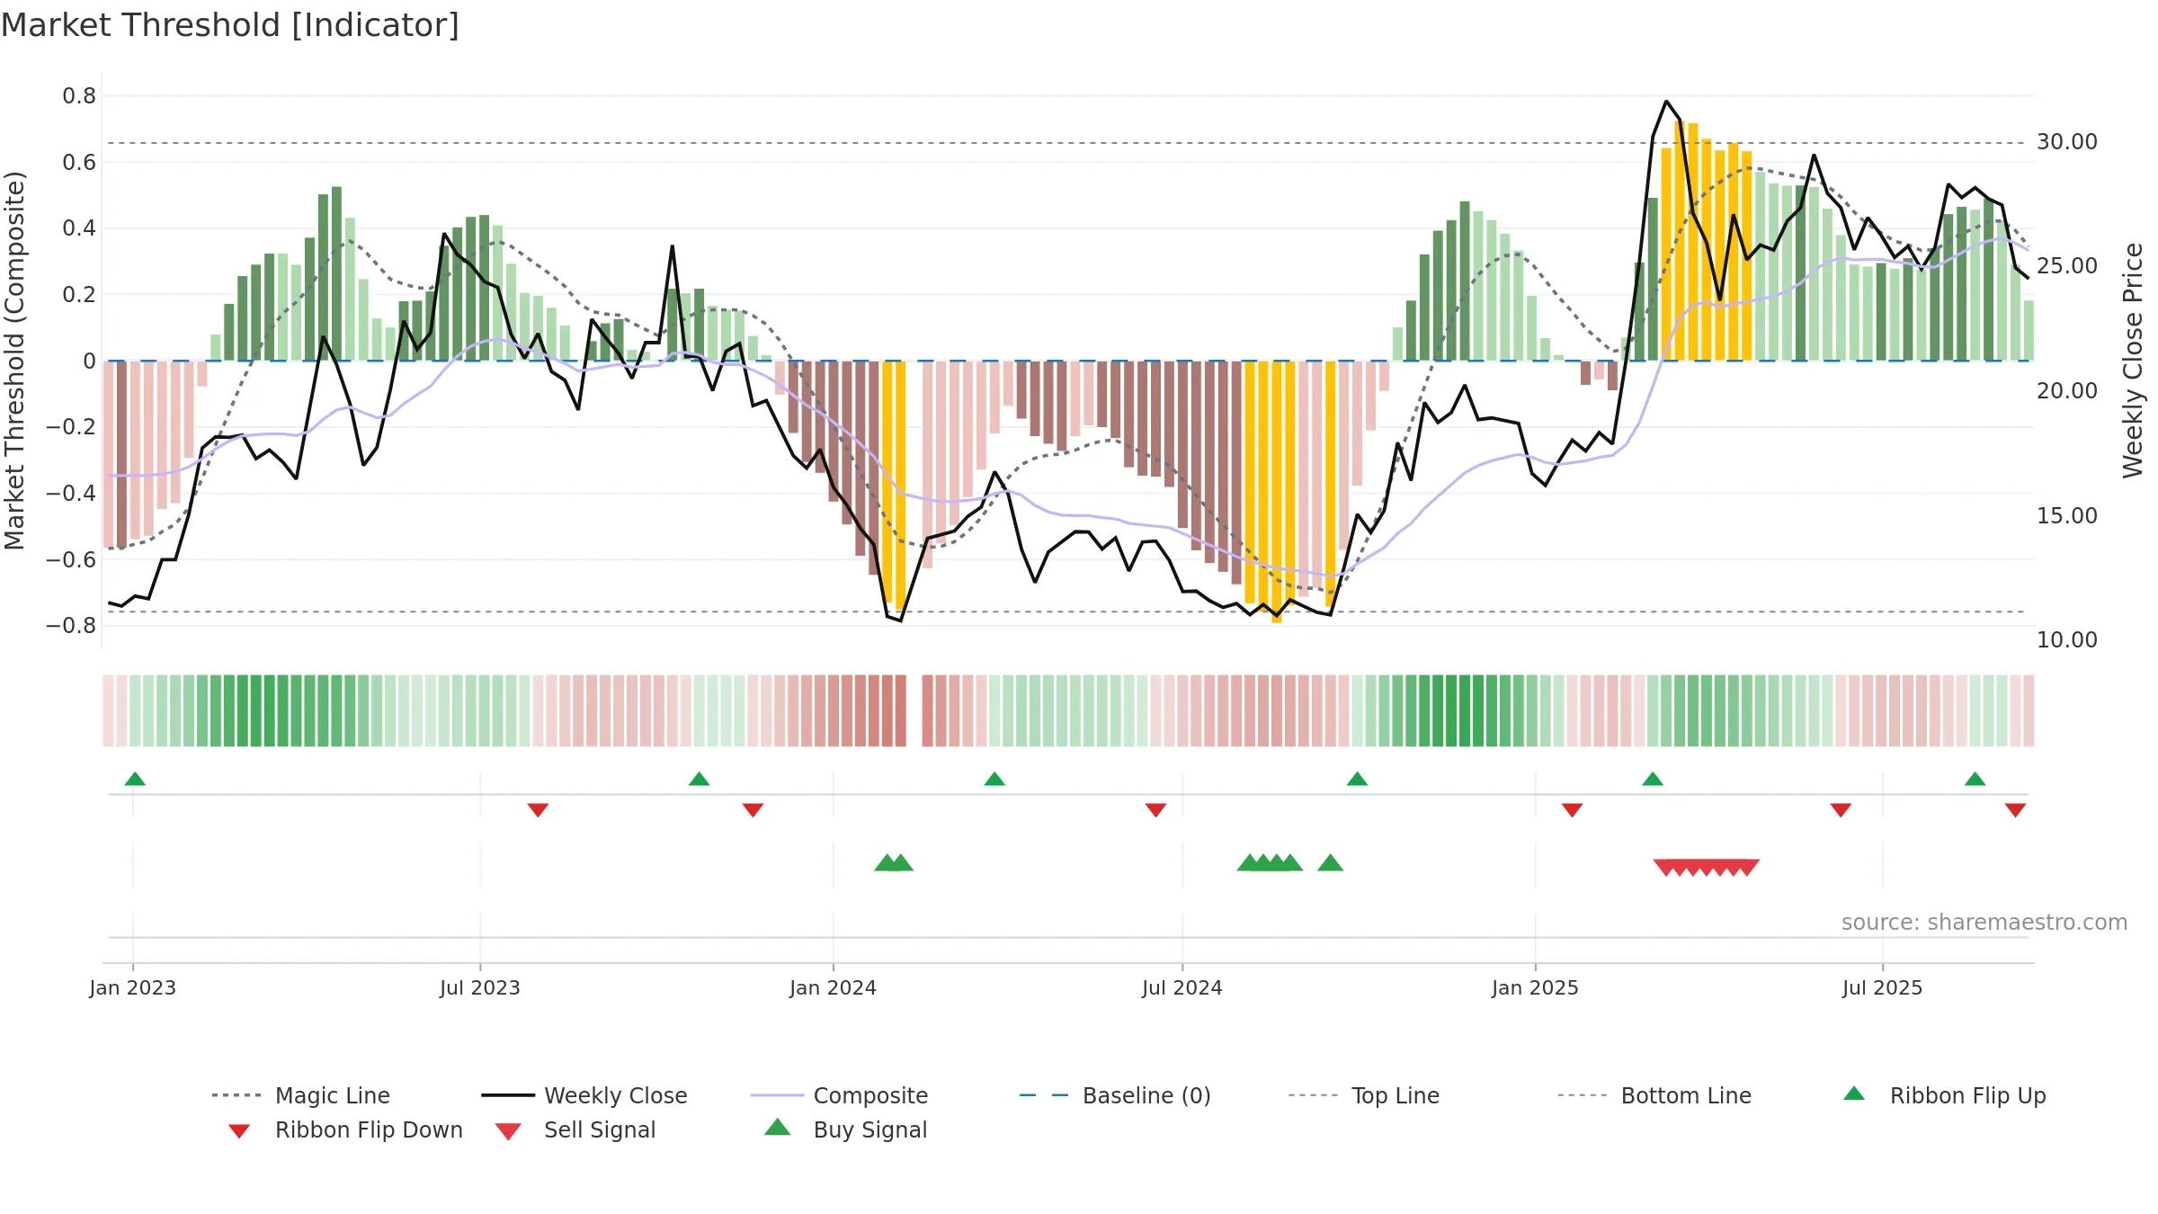Toggle the Weekly Close legend entry

click(x=584, y=1095)
